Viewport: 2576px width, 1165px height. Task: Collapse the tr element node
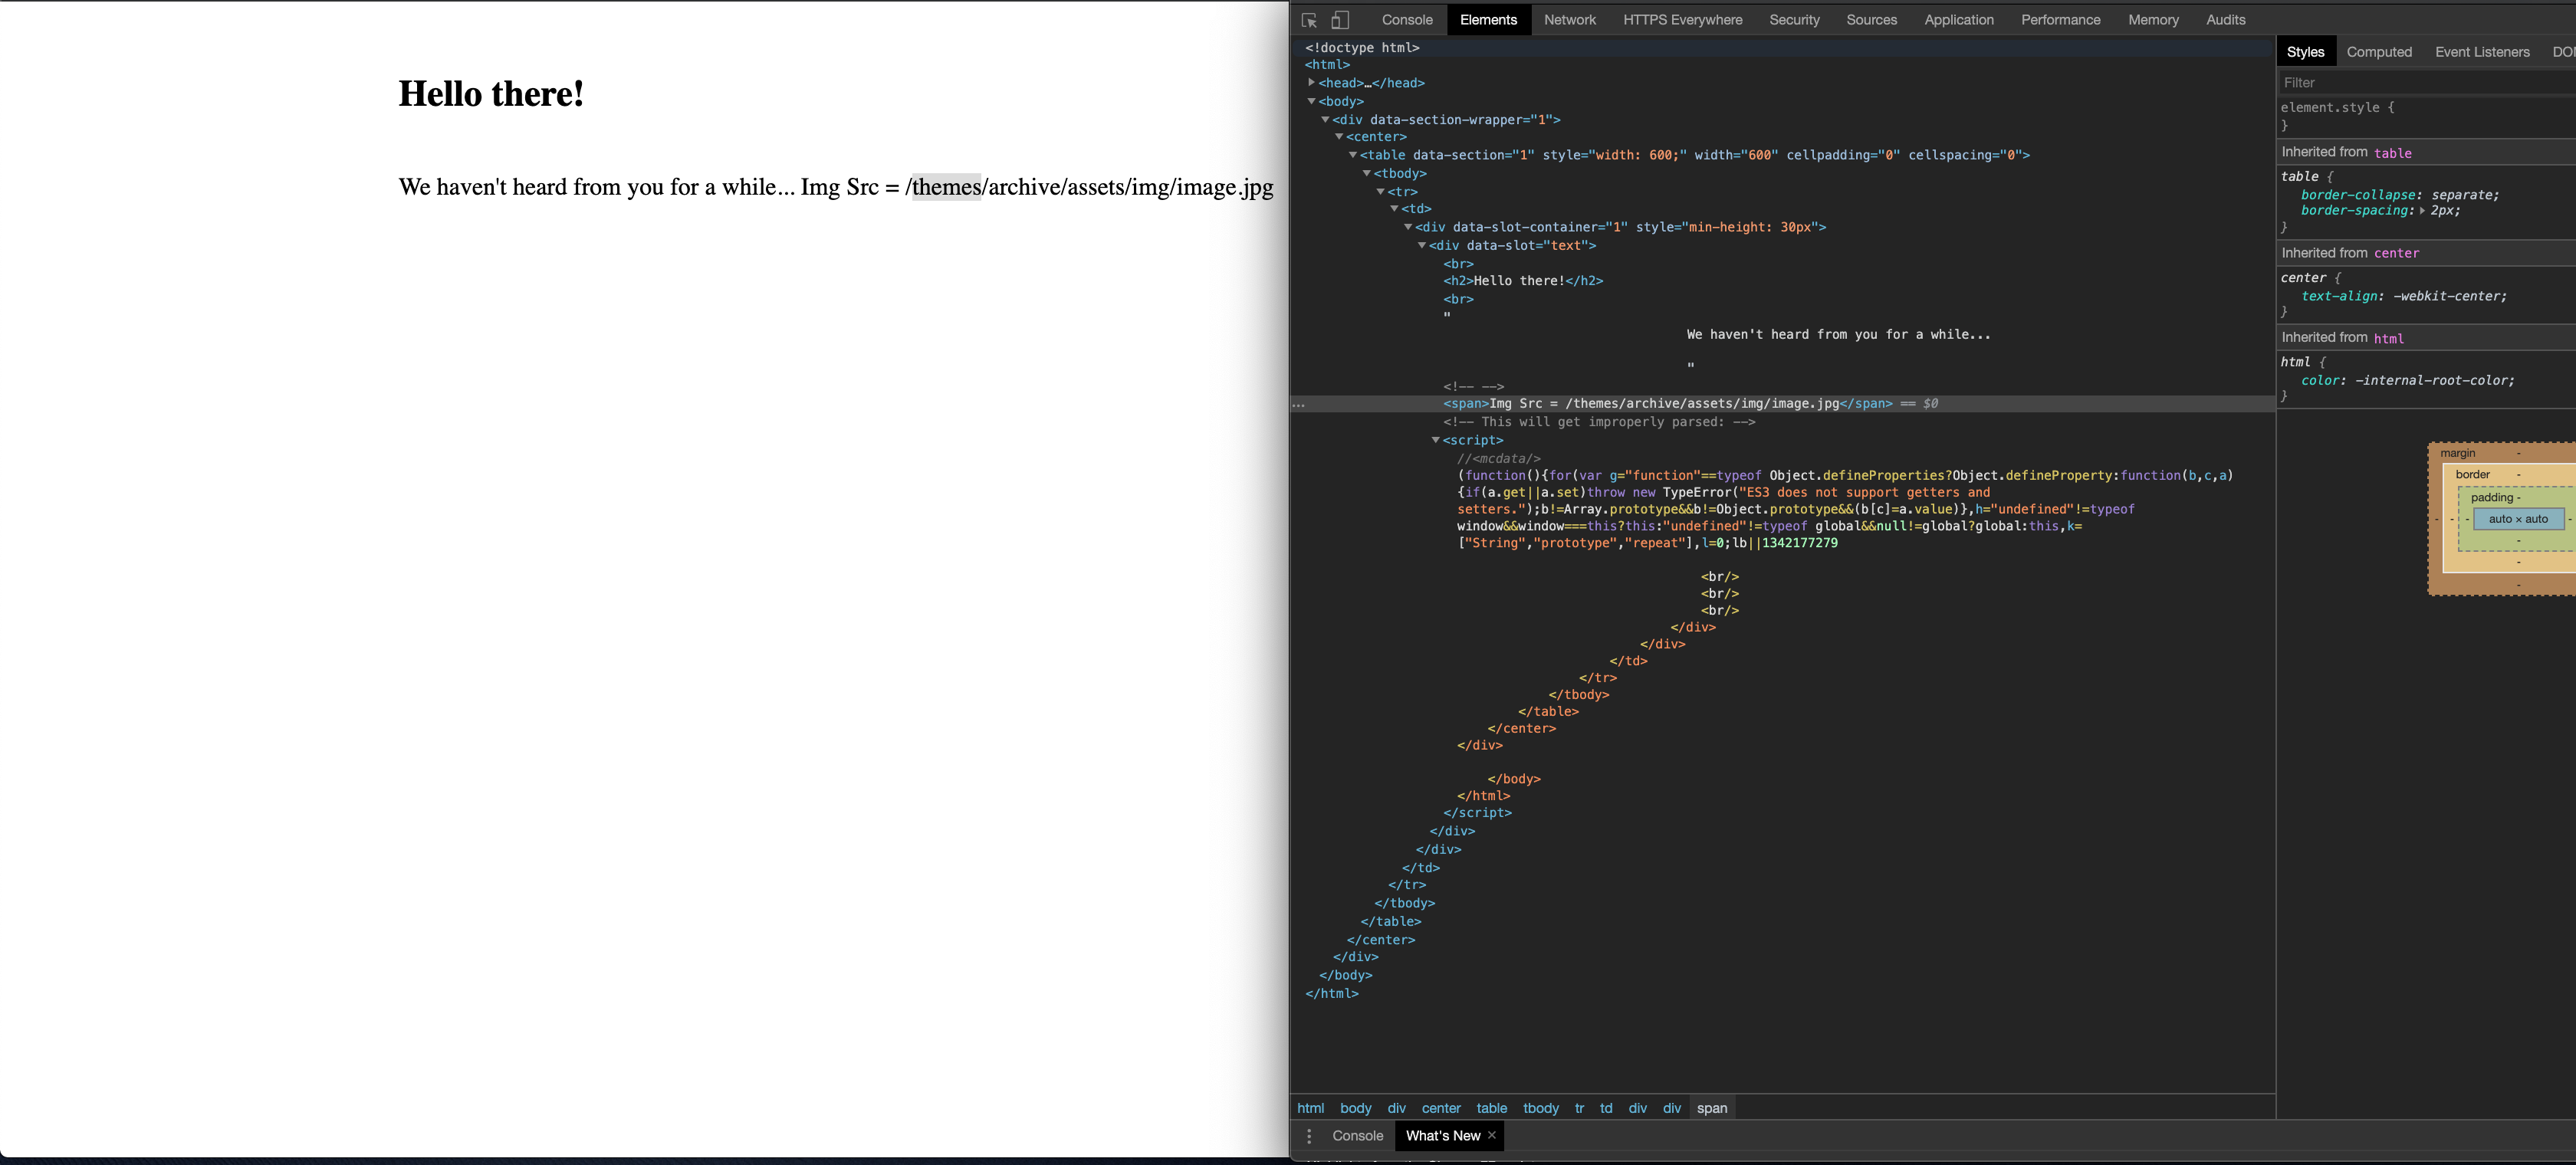(x=1380, y=191)
